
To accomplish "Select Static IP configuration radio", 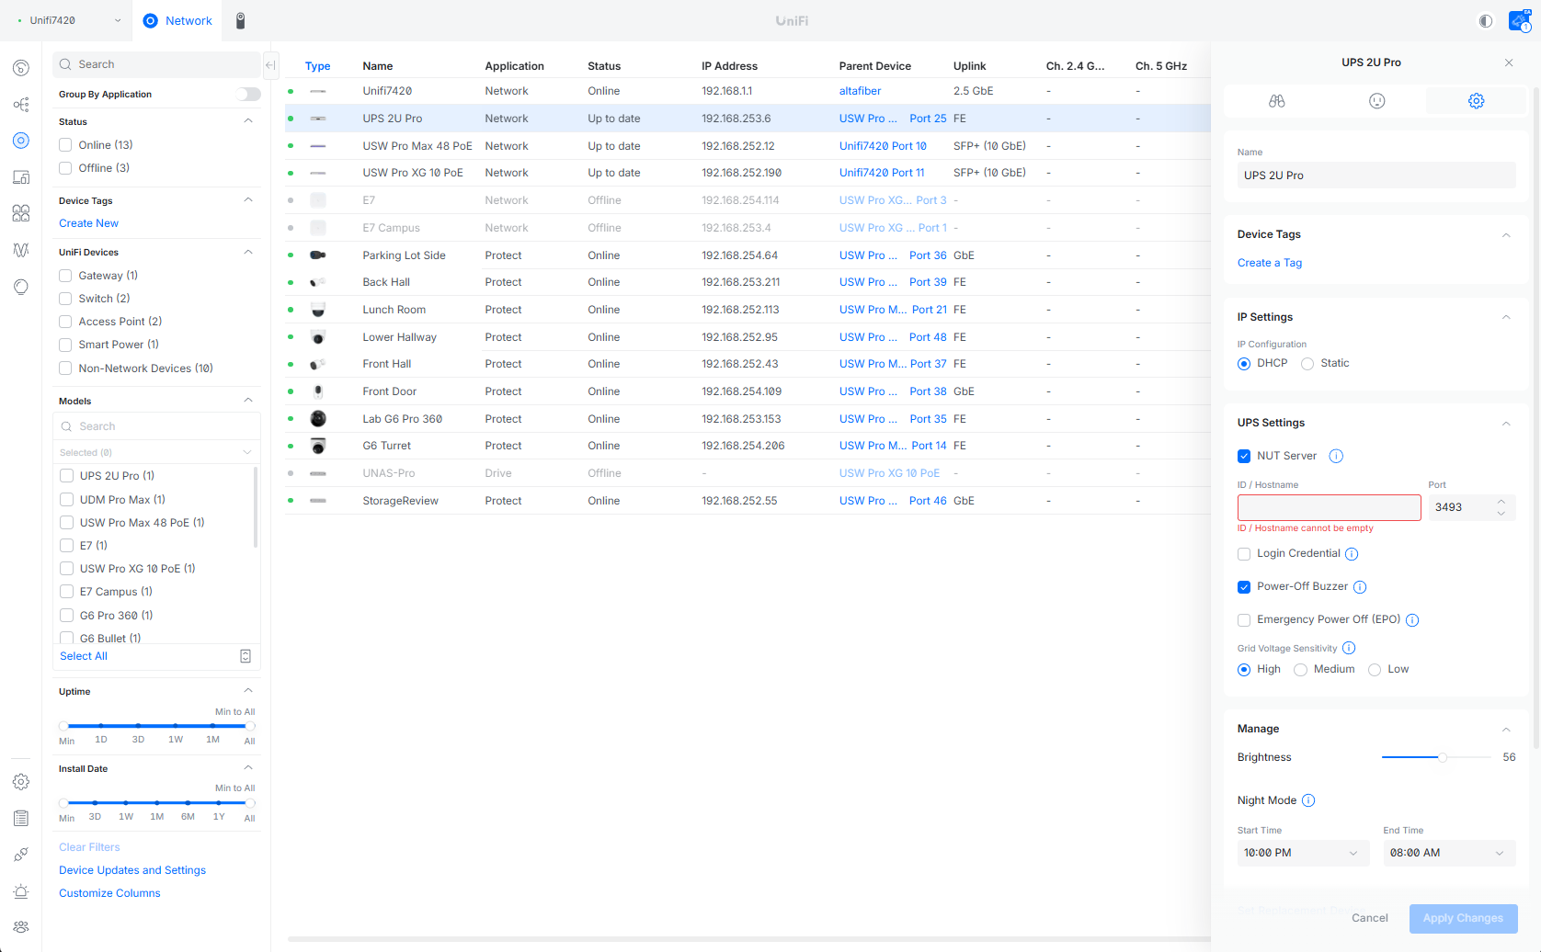I will tap(1307, 364).
